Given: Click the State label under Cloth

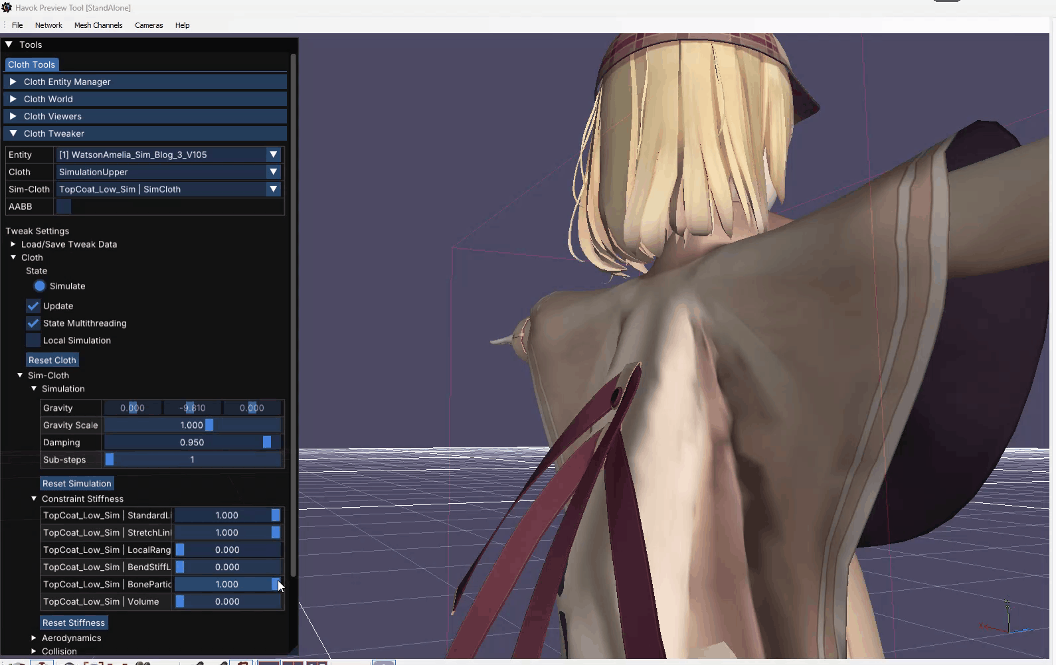Looking at the screenshot, I should 37,271.
